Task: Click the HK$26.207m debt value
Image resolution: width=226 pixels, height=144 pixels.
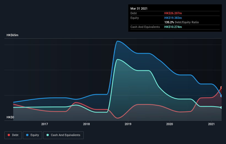Action: tap(173, 13)
